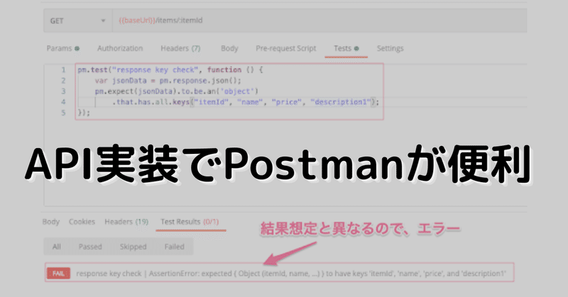Filter test results by Failed
The width and height of the screenshot is (568, 297).
pos(174,247)
